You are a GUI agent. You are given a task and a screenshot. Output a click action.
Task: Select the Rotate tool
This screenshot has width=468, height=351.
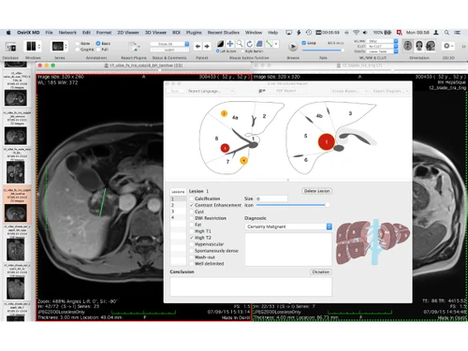click(249, 44)
